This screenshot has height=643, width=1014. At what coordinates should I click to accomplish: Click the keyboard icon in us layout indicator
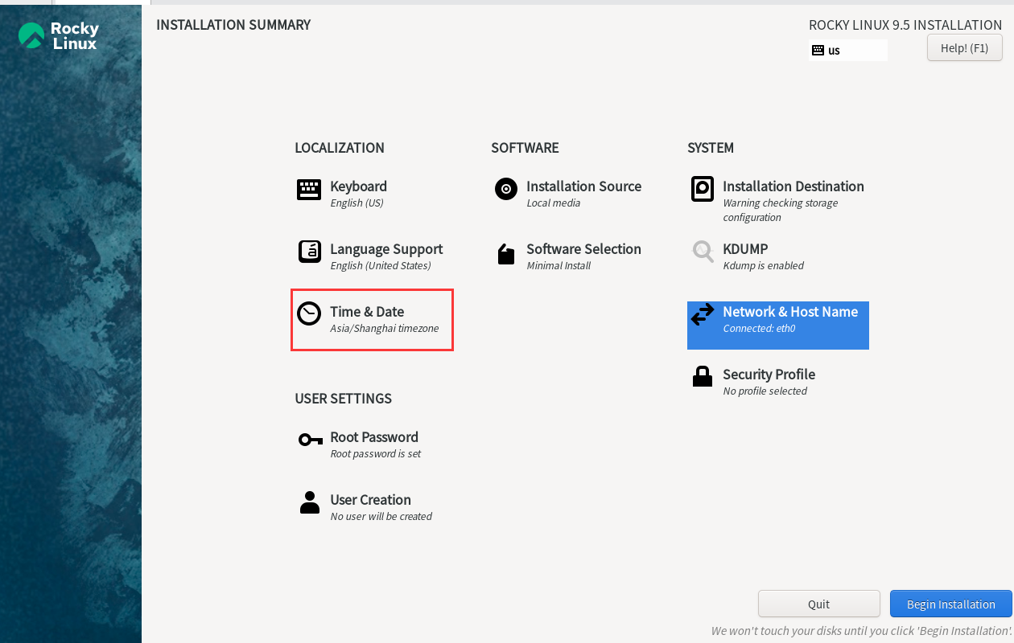818,50
